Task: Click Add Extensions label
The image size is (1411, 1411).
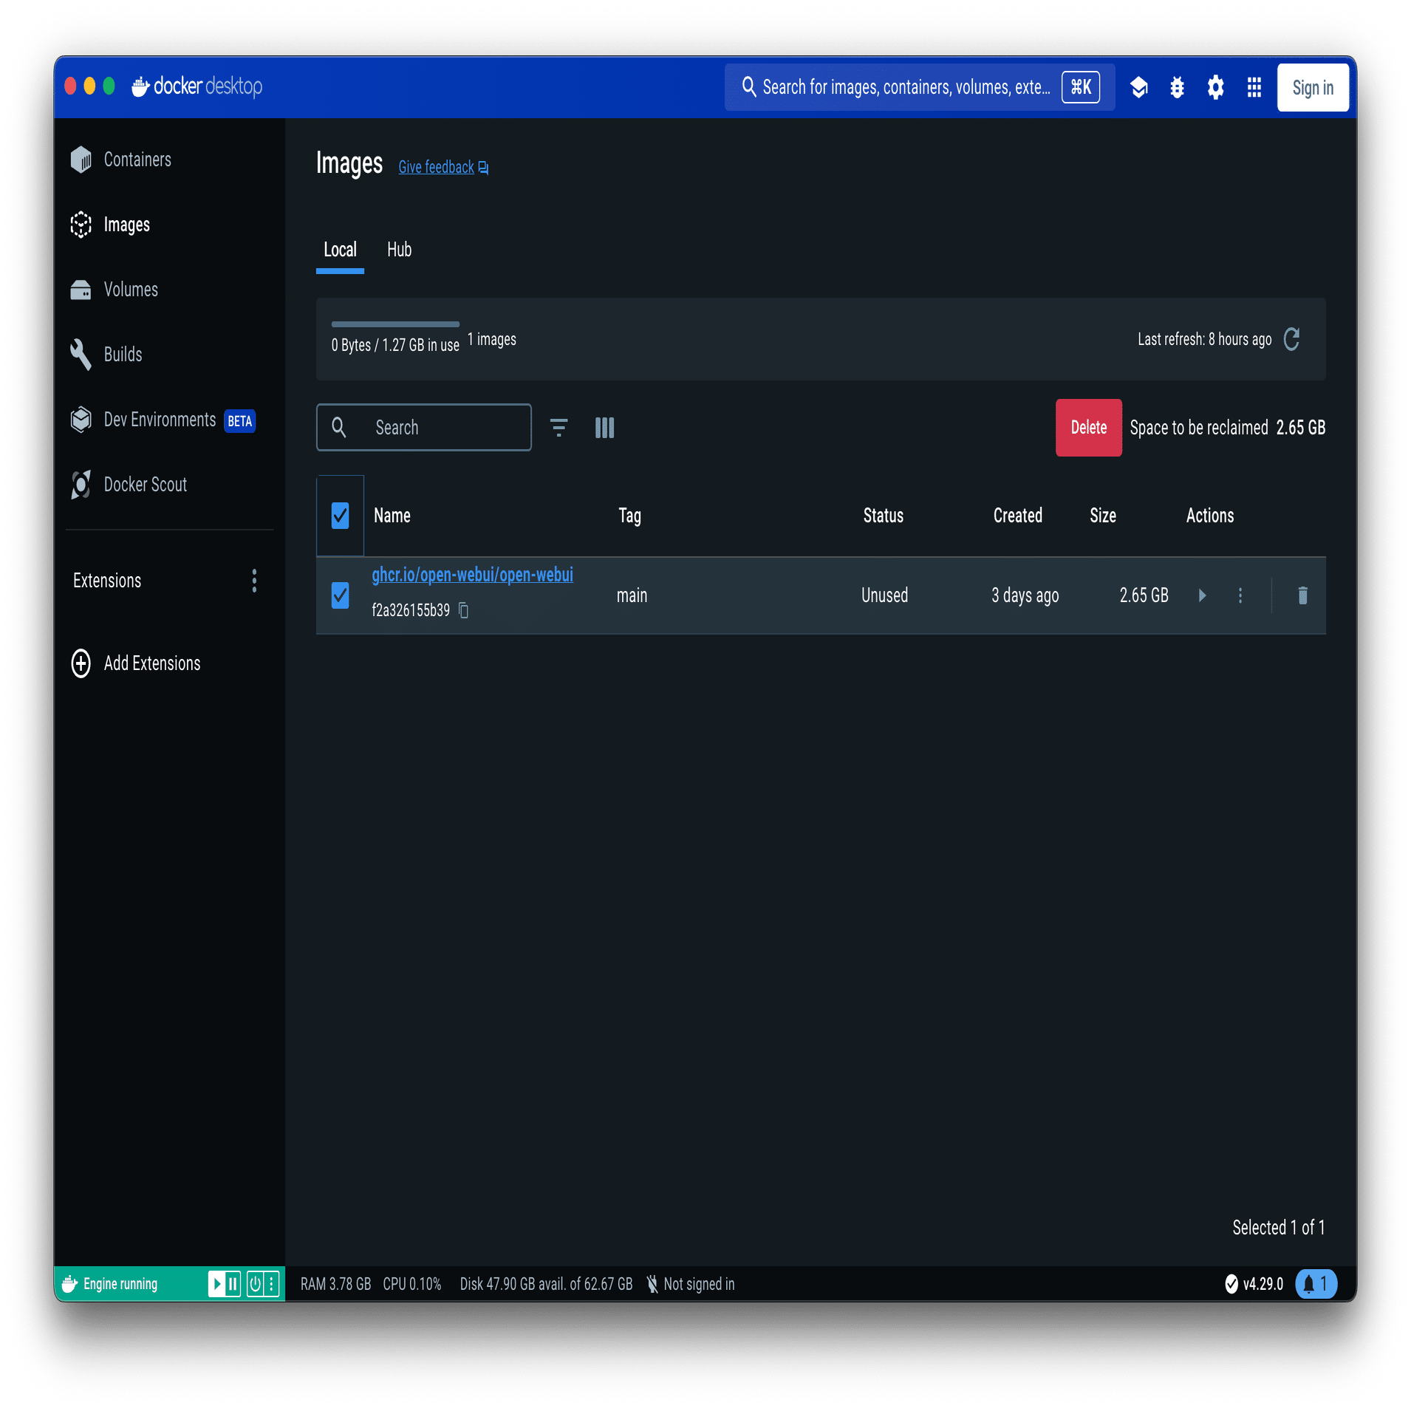Action: point(152,663)
